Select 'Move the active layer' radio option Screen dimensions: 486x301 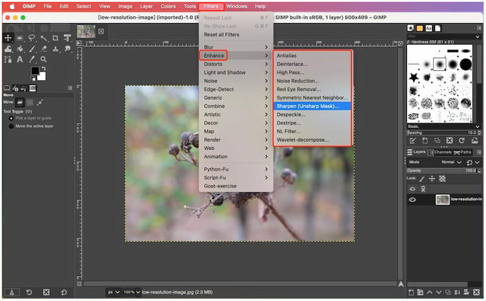tap(11, 126)
